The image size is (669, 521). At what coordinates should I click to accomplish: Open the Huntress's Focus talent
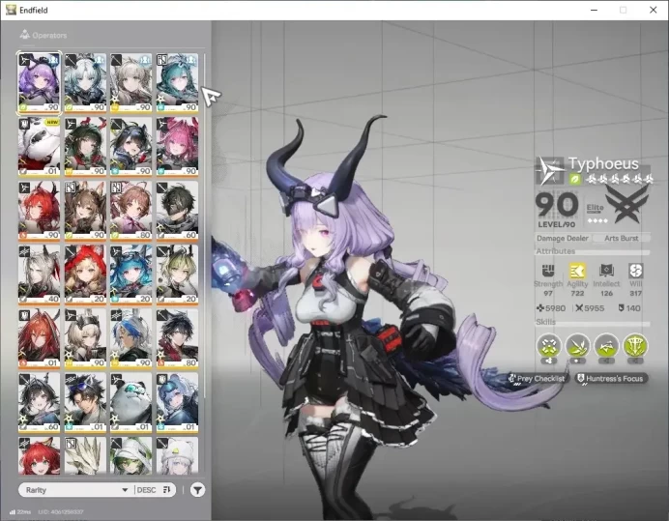point(610,379)
